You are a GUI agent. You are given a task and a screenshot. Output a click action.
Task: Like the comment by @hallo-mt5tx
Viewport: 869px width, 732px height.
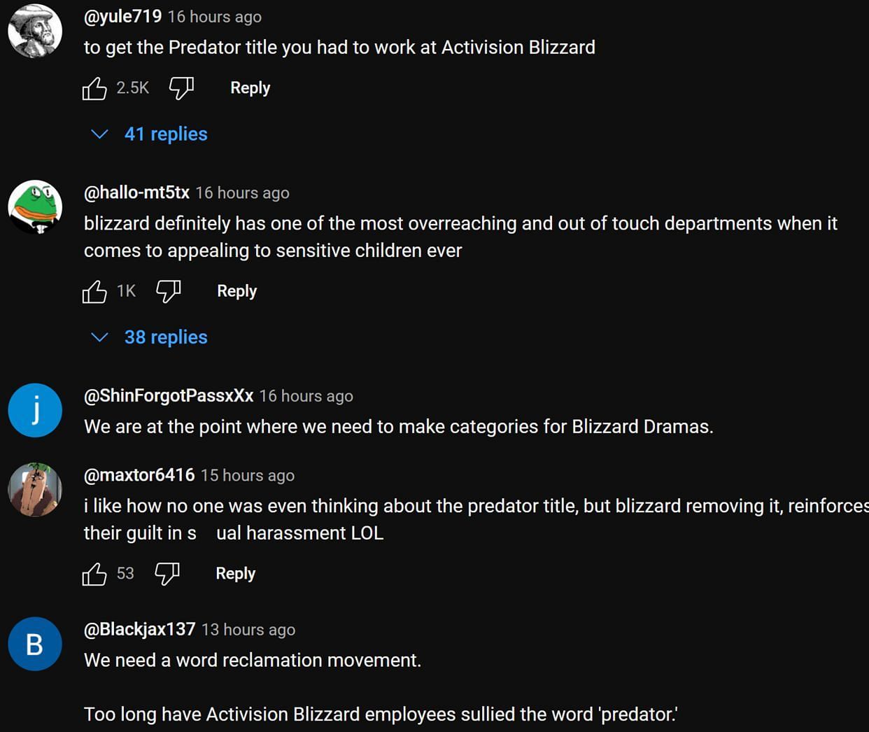[x=94, y=291]
